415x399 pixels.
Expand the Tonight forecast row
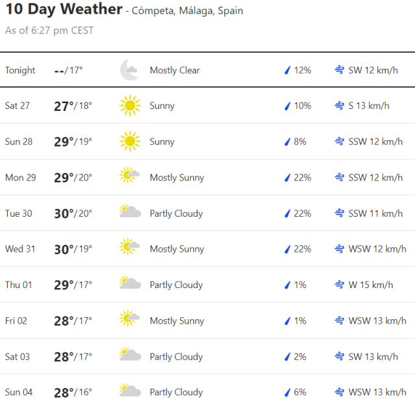(x=208, y=70)
